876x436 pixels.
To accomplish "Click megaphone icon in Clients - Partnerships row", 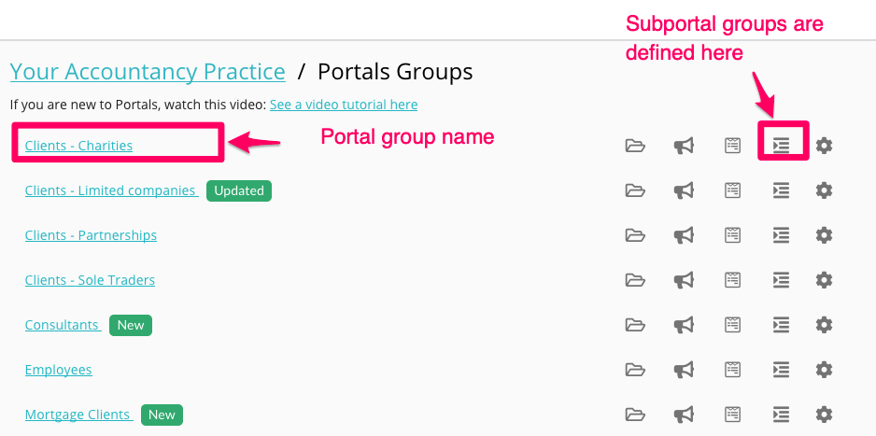I will (x=684, y=235).
